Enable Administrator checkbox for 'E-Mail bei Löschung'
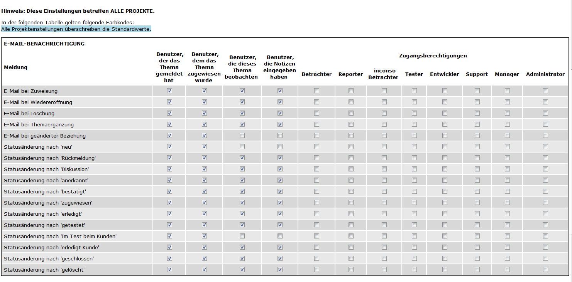572x282 pixels. [x=545, y=113]
